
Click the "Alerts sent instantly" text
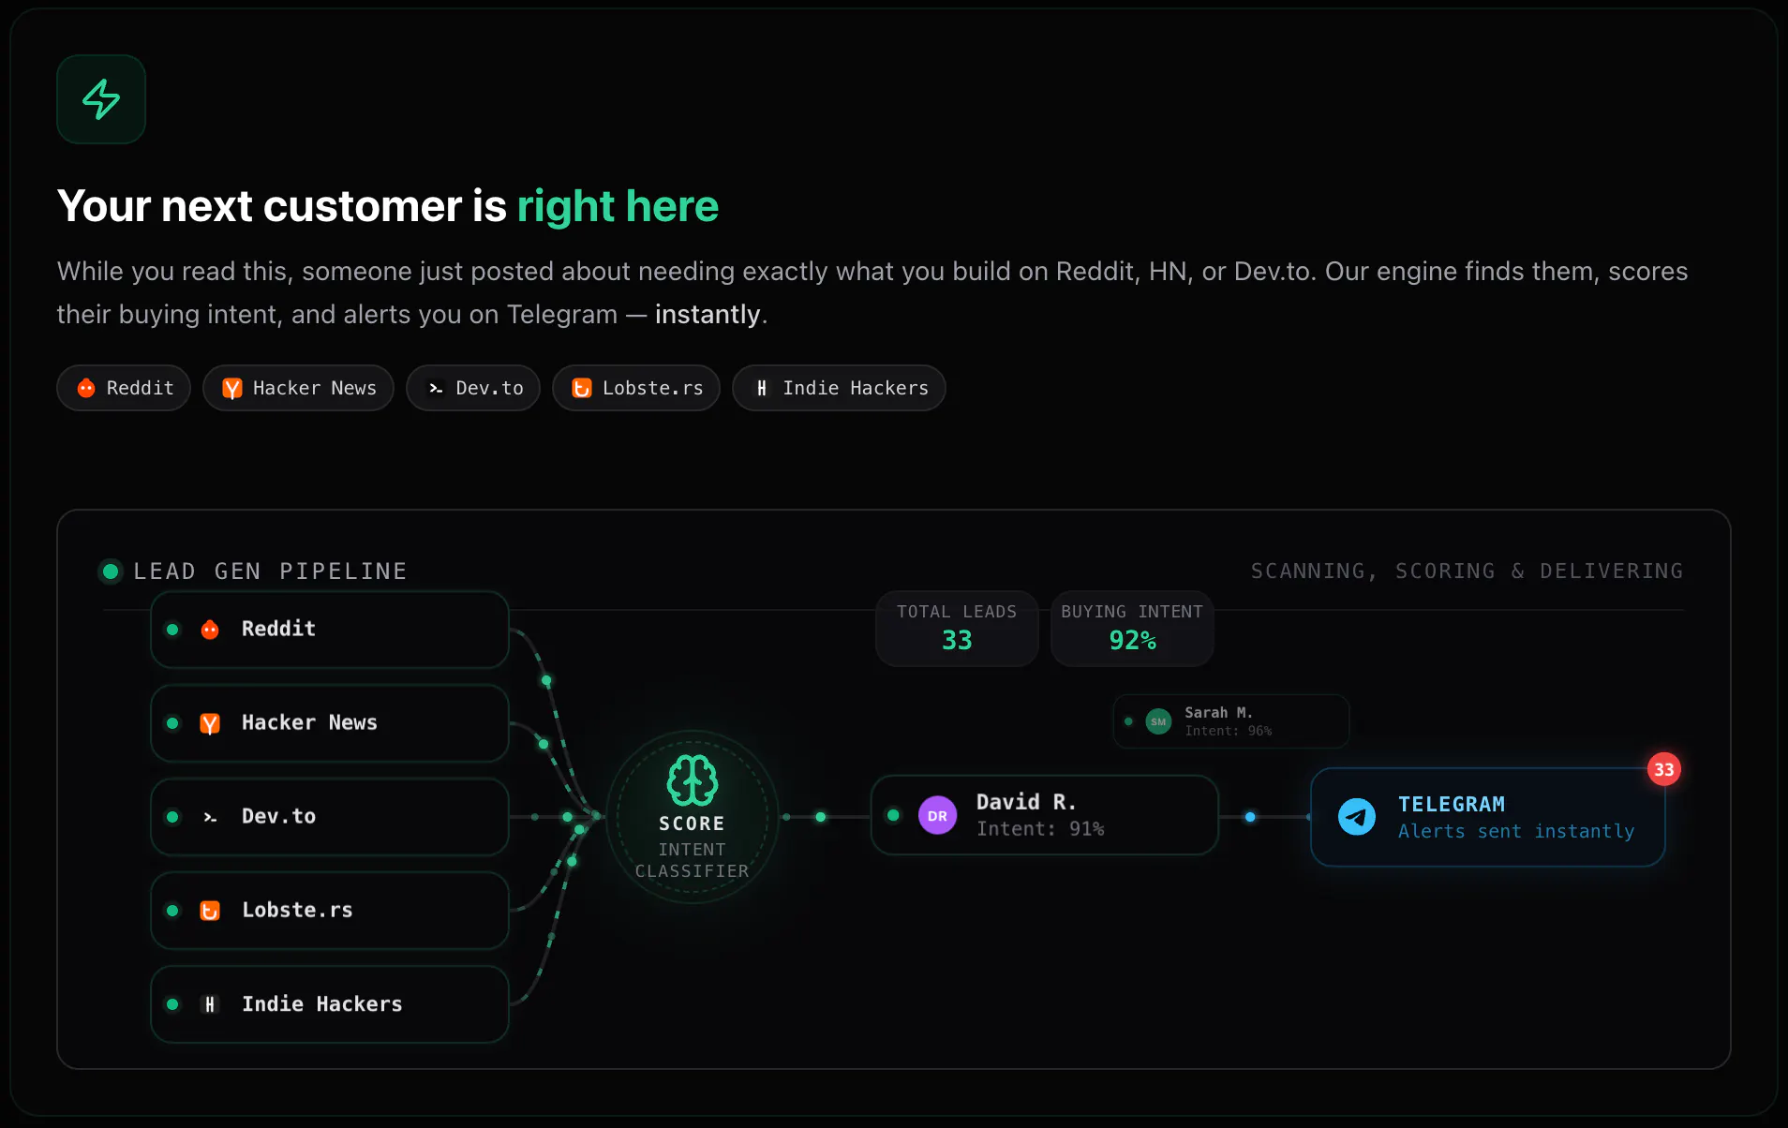(x=1516, y=831)
